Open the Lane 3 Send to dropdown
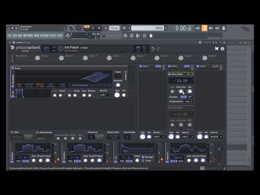Viewport: 260px width, 195px height. pos(216,136)
